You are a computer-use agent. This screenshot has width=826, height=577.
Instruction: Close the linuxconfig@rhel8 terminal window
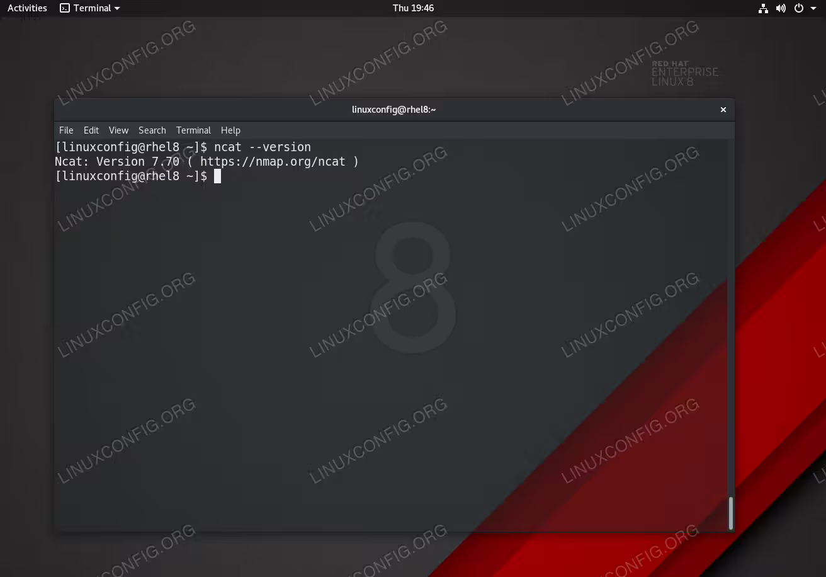tap(723, 110)
